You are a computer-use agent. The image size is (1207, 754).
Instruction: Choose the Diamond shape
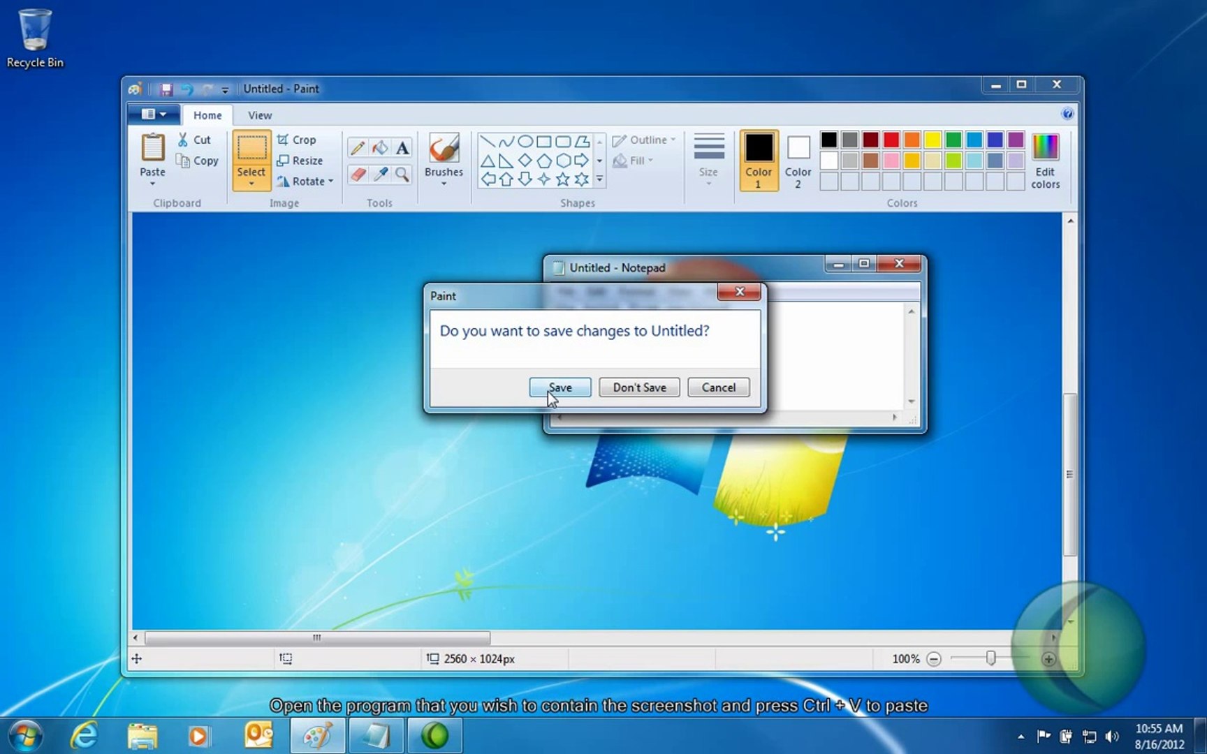point(525,161)
